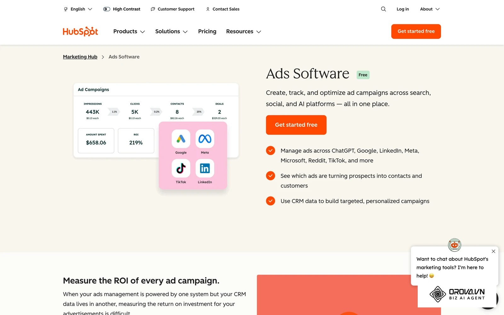Click the Amount Spent $658.06 card
Screen dimensions: 504x315
click(96, 140)
